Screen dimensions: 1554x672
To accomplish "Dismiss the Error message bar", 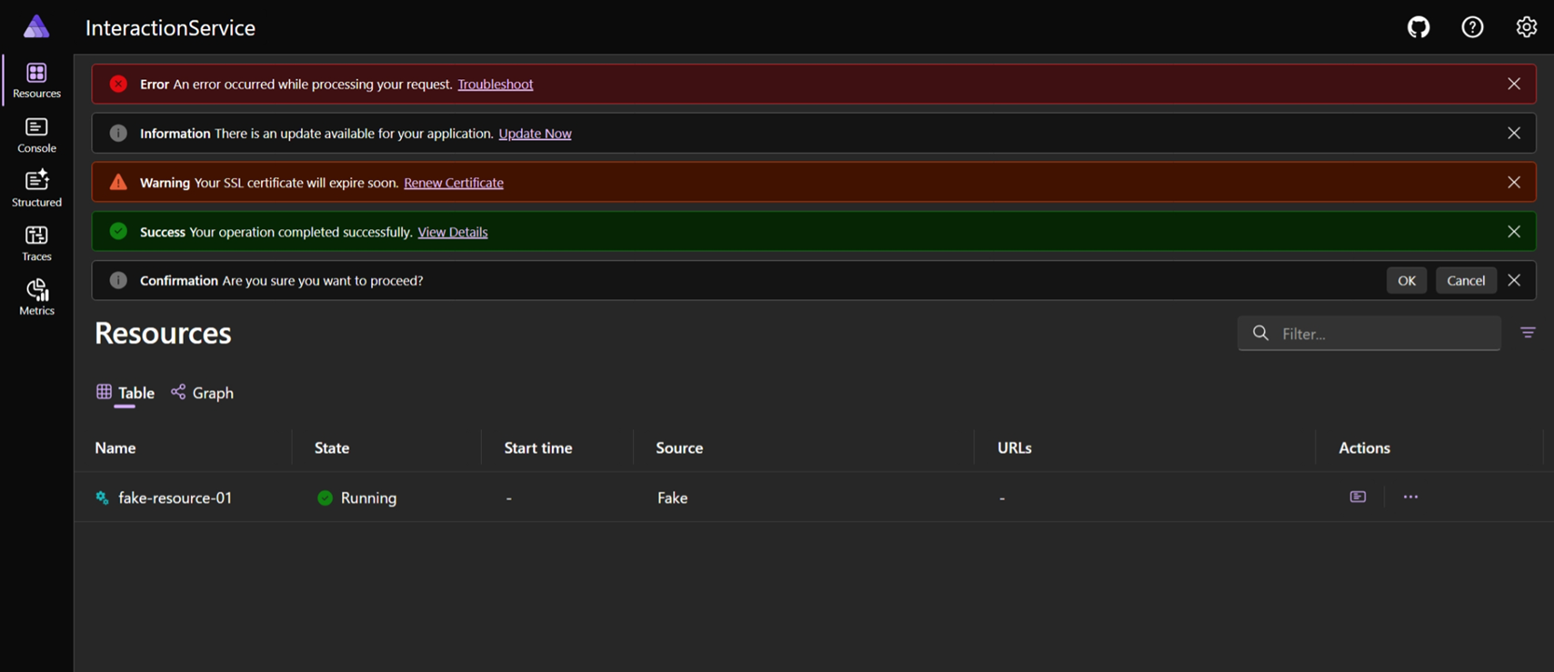I will (1513, 84).
